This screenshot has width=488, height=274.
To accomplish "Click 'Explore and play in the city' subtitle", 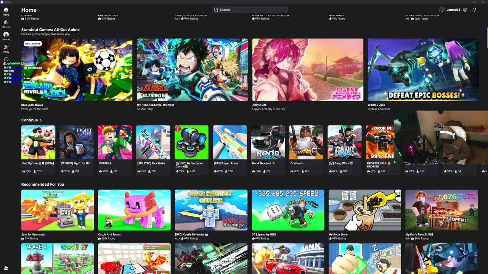I will (x=268, y=109).
